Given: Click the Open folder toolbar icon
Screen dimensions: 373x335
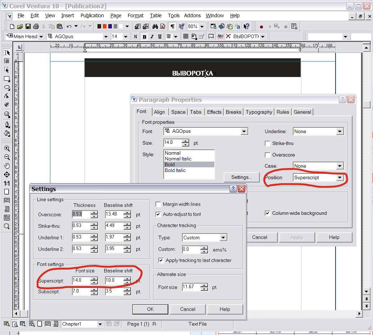Looking at the screenshot, I should pos(20,26).
